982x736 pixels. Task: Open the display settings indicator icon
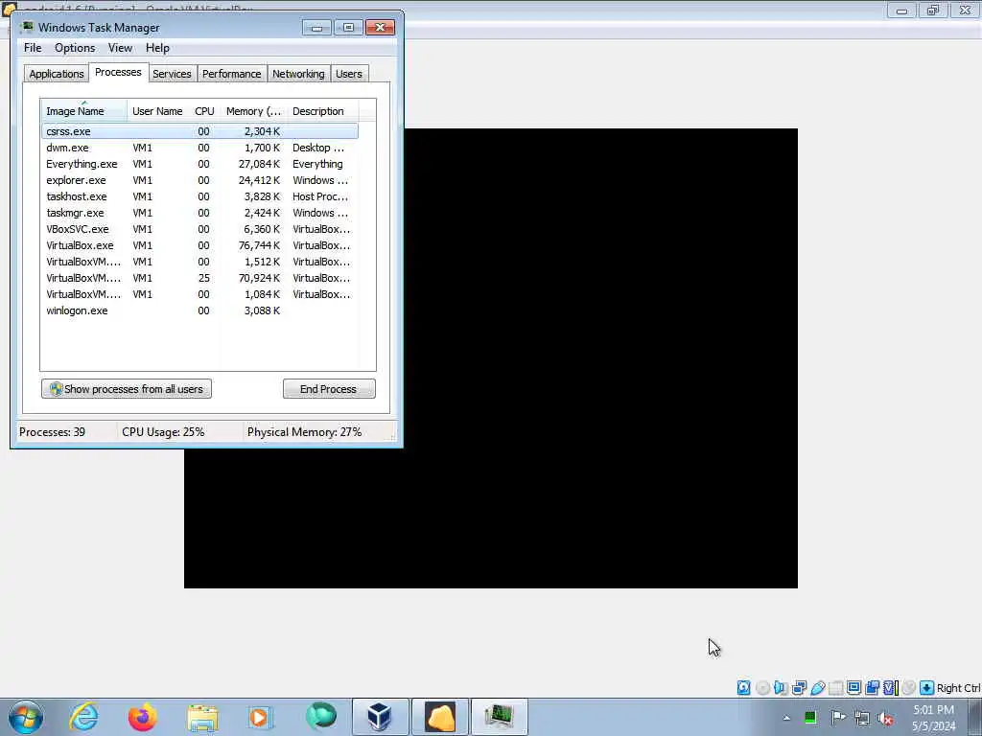[853, 688]
